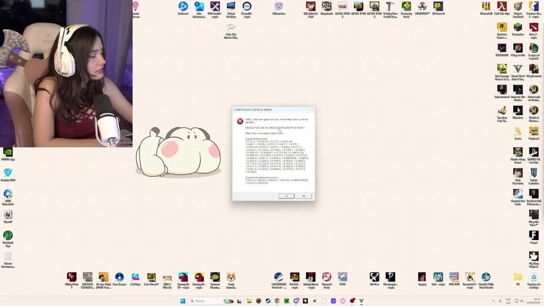Open the Raft desktop shortcut
The width and height of the screenshot is (544, 306).
[x=438, y=279]
